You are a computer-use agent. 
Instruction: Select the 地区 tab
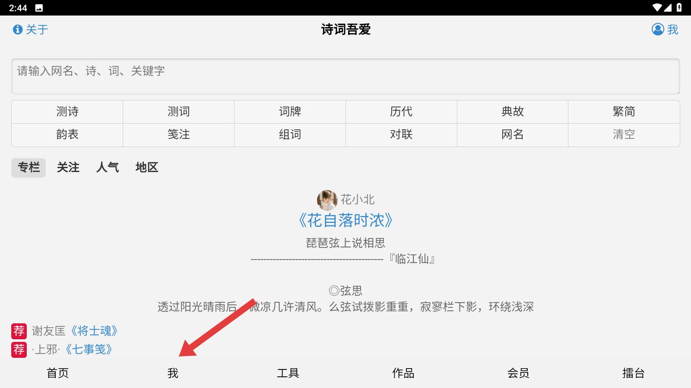click(147, 167)
